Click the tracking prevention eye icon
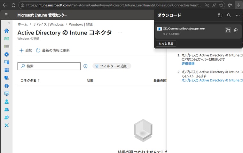Screen dimensions: 243x153 click(x=207, y=5)
